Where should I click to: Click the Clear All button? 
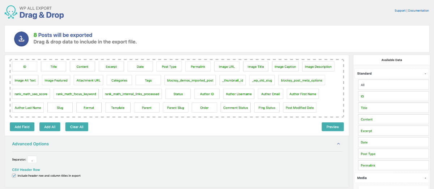[77, 127]
